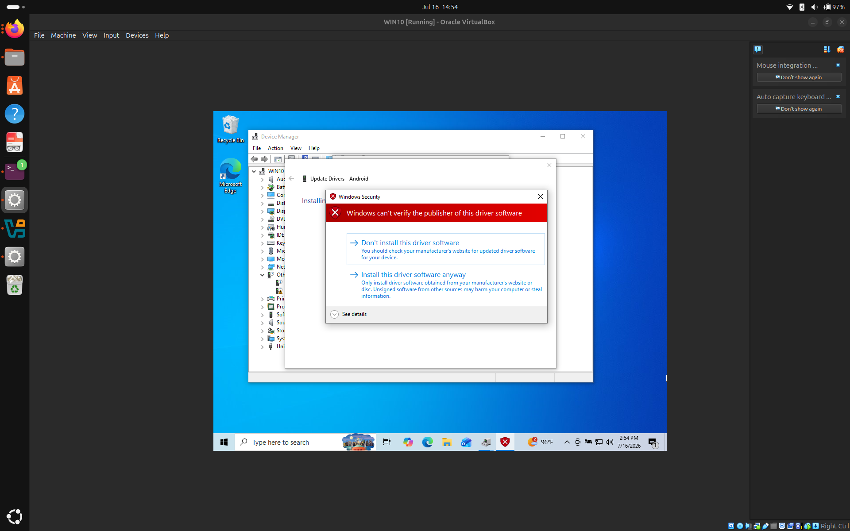The width and height of the screenshot is (850, 531).
Task: Click Device Manager toolbar Forward arrow
Action: tap(264, 159)
